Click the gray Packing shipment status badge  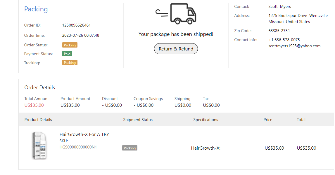click(129, 148)
